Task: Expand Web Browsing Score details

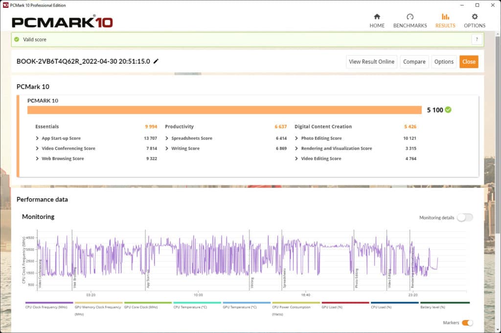Action: (x=37, y=159)
